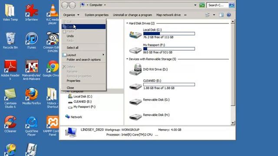Open address bar history dropdown arrow

195,5
